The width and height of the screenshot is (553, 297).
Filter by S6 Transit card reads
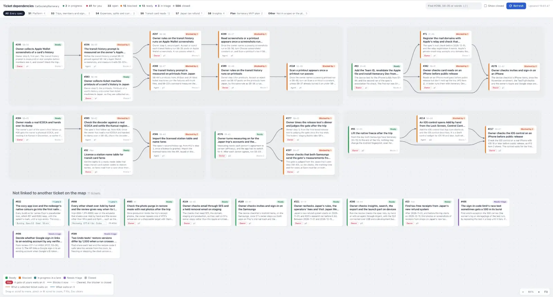tap(155, 13)
